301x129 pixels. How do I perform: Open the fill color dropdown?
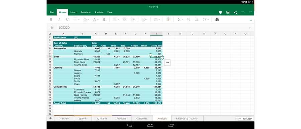pyautogui.click(x=86, y=20)
